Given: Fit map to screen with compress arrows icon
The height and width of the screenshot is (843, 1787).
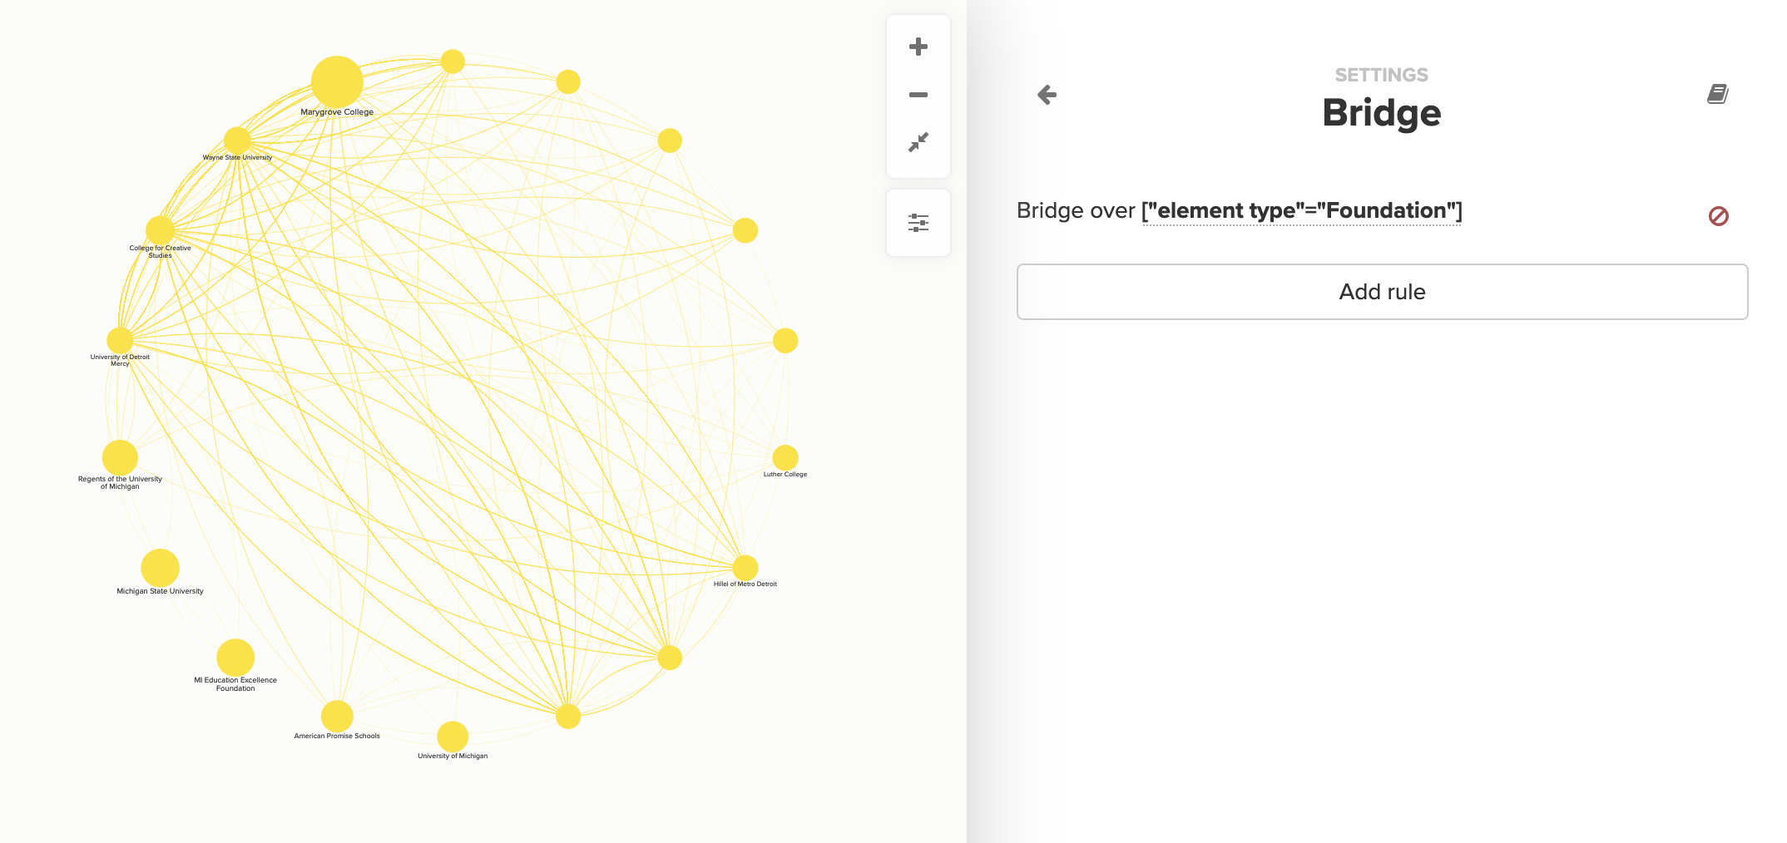Looking at the screenshot, I should coord(918,142).
